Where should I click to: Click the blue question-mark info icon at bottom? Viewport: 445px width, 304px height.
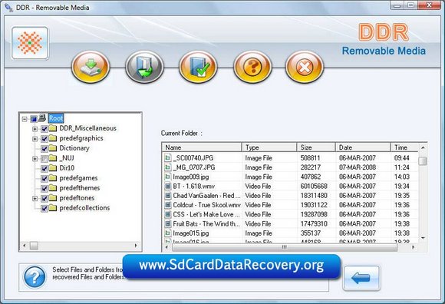[35, 277]
